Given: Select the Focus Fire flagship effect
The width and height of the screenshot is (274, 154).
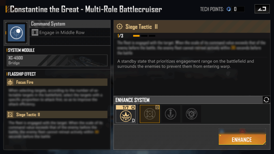Looking at the screenshot, I should 57,82.
